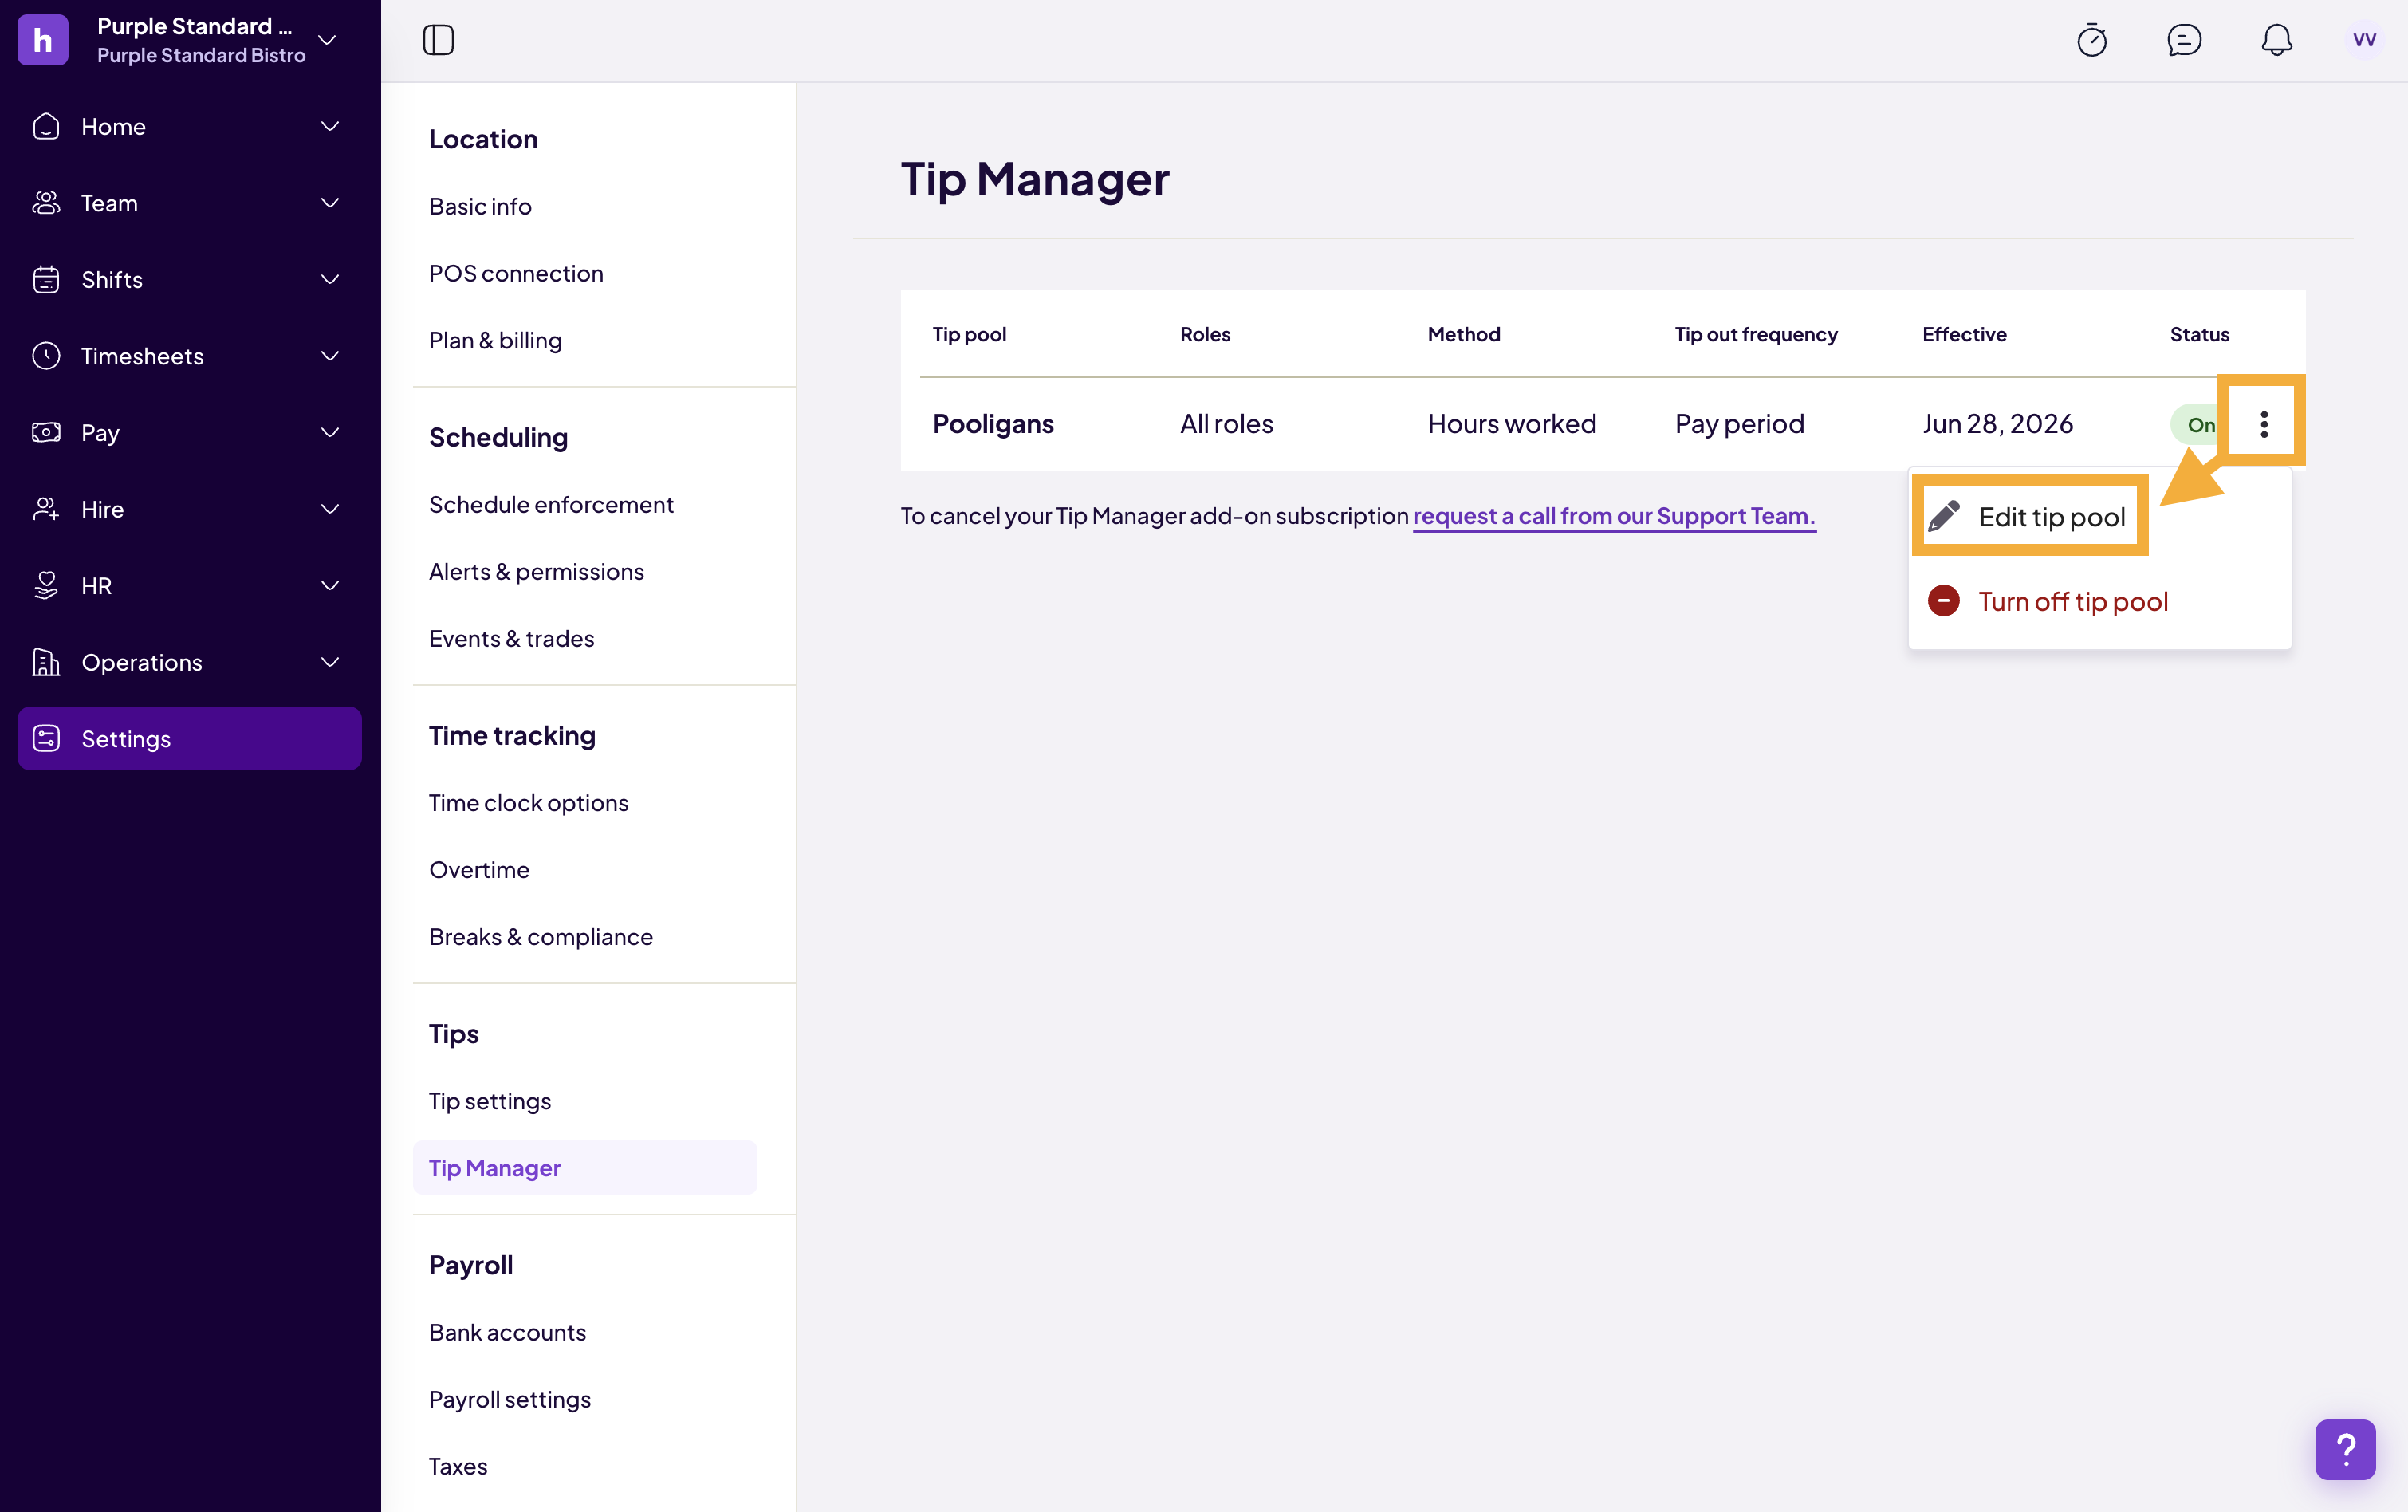The height and width of the screenshot is (1512, 2408).
Task: Open the time clock stopwatch icon
Action: coord(2092,40)
